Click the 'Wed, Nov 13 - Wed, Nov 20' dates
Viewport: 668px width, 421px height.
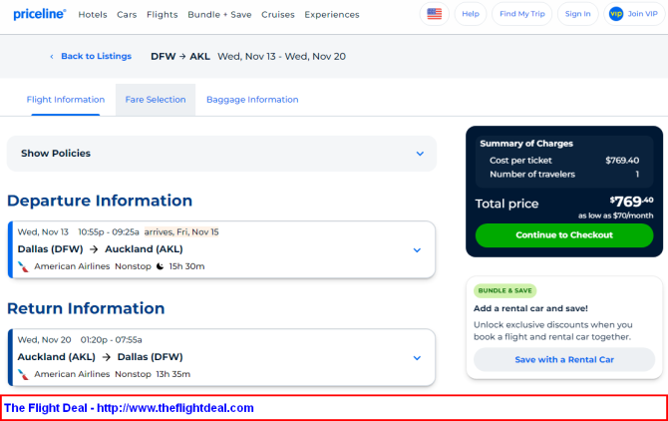coord(281,56)
